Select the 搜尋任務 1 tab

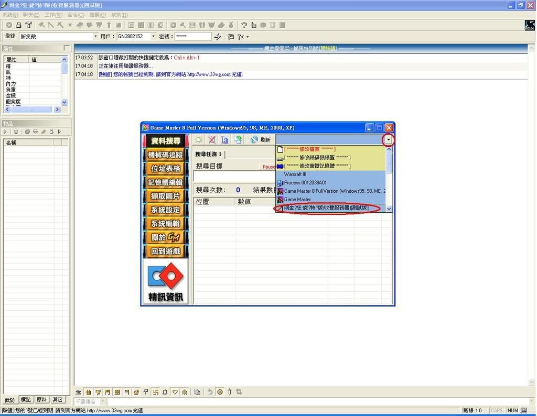(x=209, y=154)
